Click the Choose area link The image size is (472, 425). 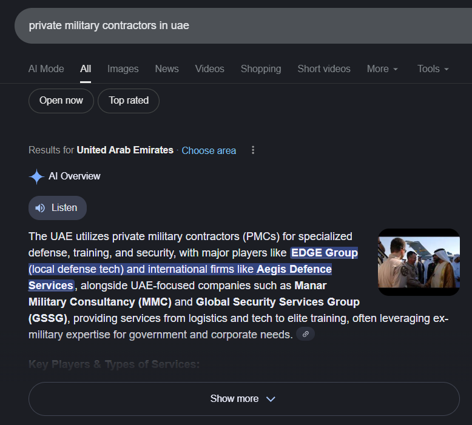pyautogui.click(x=209, y=150)
